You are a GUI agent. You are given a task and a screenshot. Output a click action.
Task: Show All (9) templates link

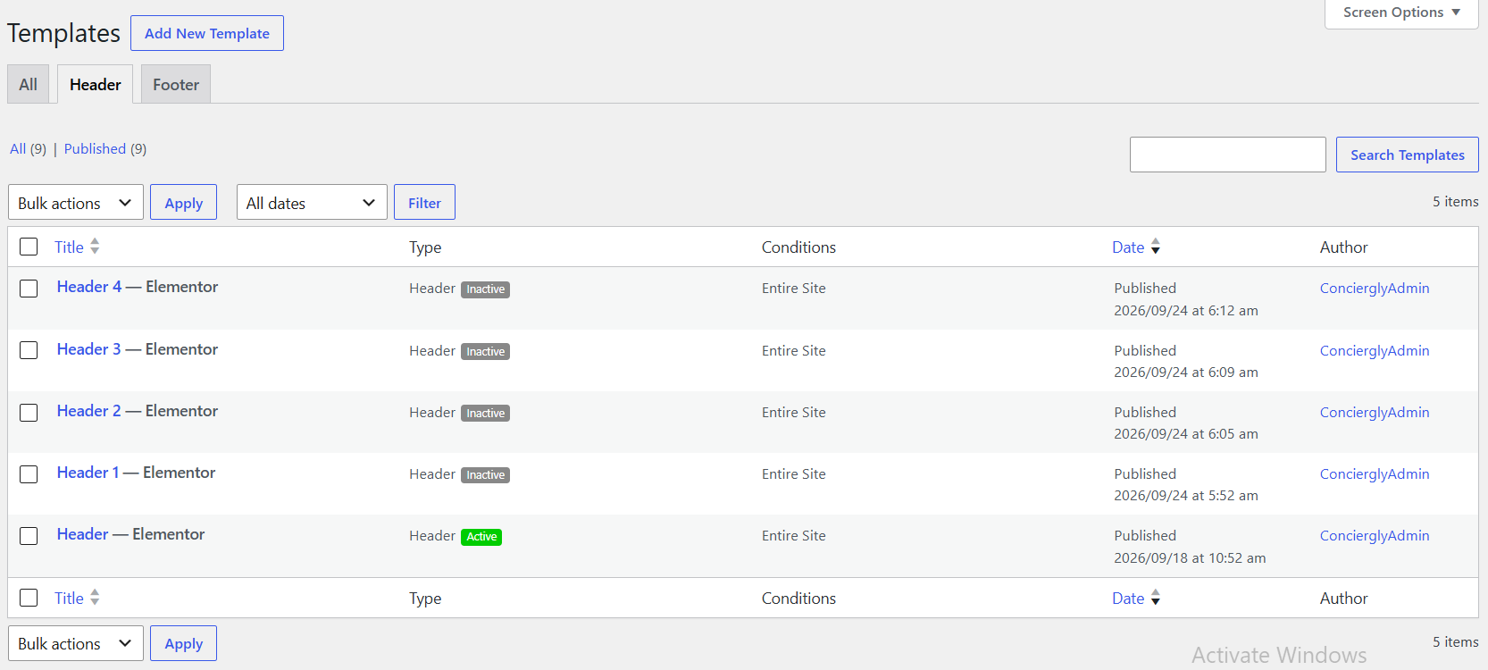tap(28, 149)
